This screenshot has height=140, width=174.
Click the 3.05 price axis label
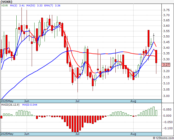(167, 90)
